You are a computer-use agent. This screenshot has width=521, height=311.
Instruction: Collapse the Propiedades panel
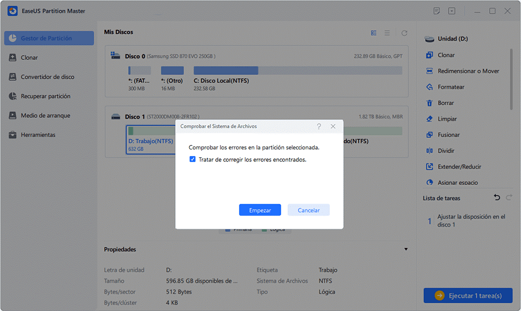click(x=406, y=250)
